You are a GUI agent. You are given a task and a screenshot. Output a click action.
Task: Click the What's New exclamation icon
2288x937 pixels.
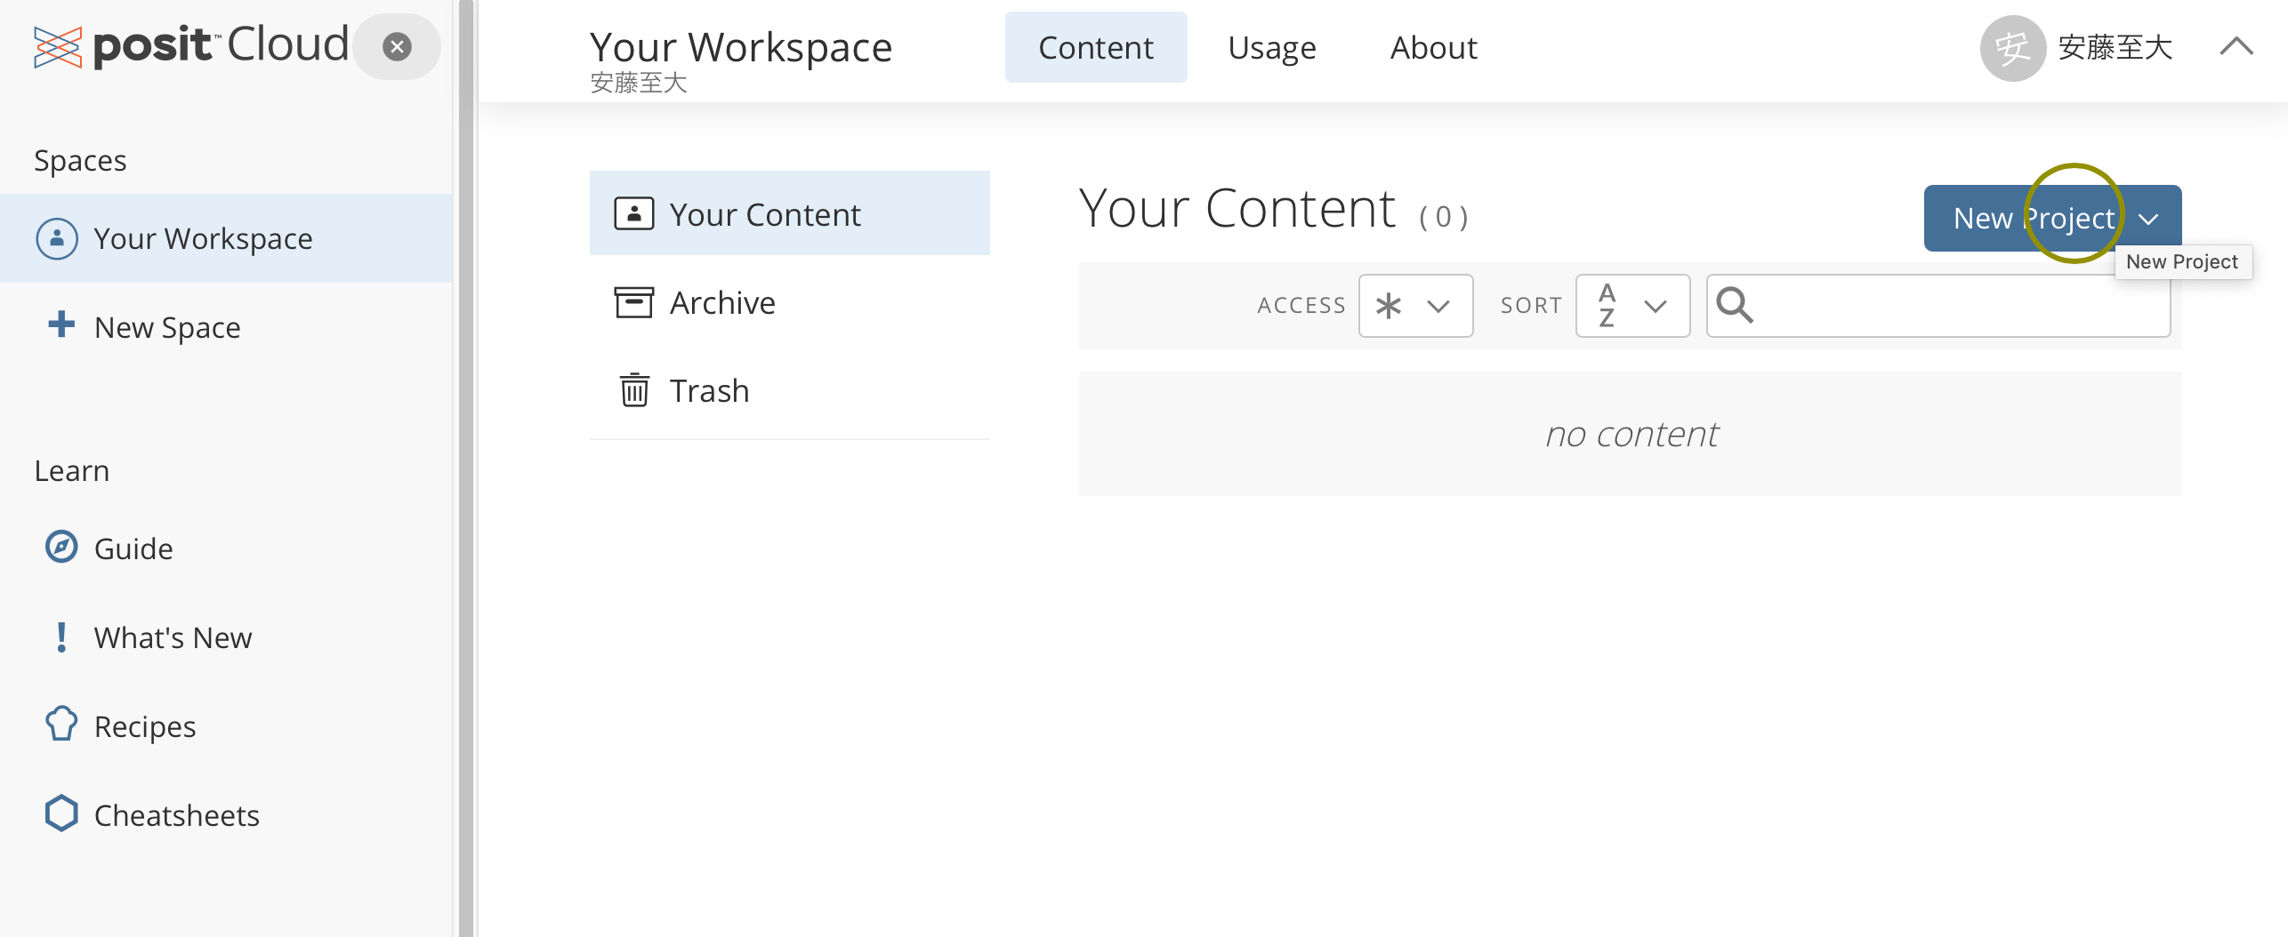coord(61,637)
